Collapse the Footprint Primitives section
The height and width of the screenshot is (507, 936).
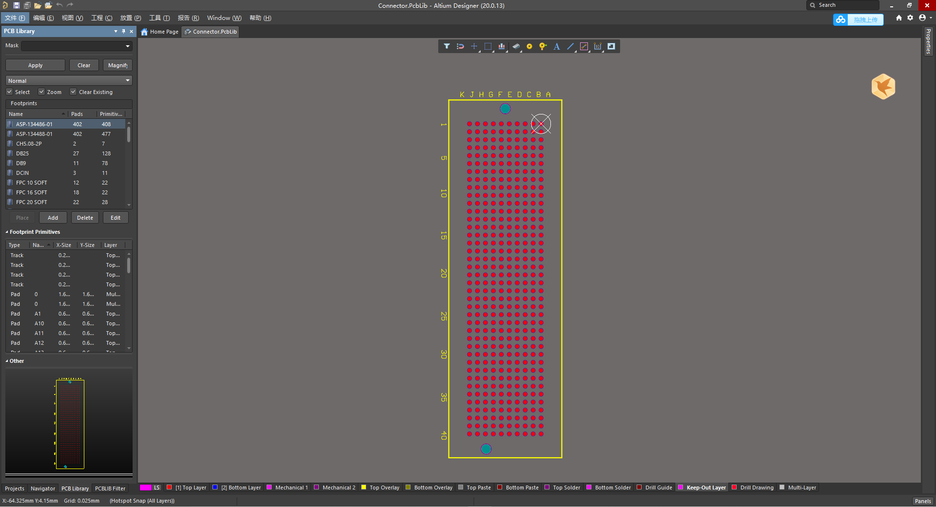(x=7, y=232)
